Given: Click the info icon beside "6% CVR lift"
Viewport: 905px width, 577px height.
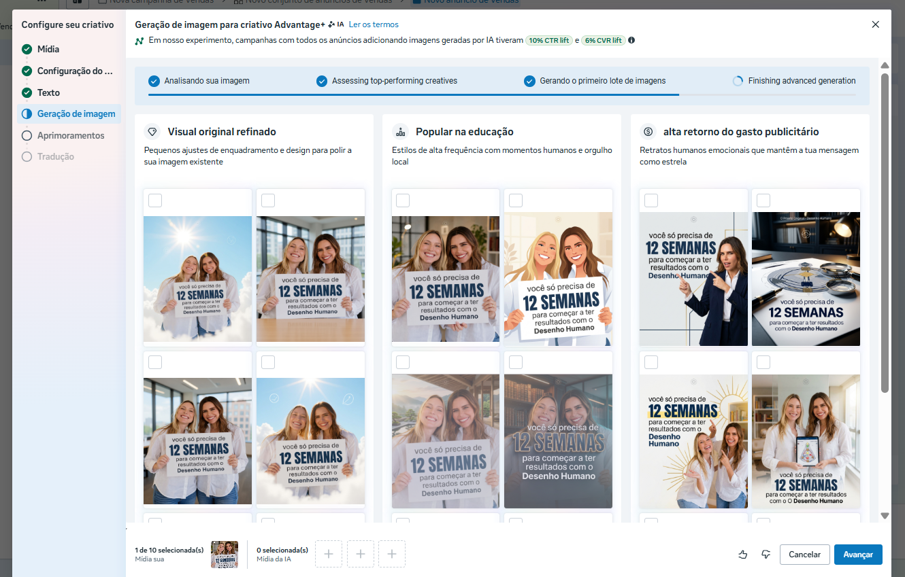Looking at the screenshot, I should point(631,41).
